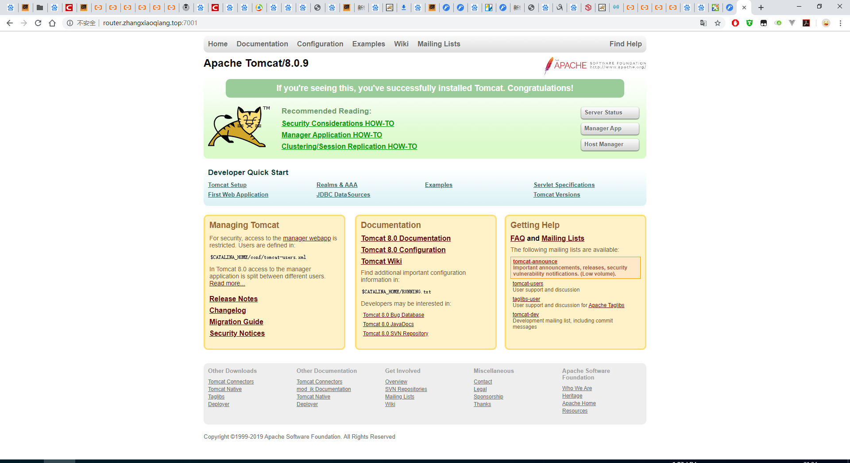This screenshot has height=463, width=850.
Task: Open Tomcat 8.0 Configuration link
Action: pyautogui.click(x=403, y=250)
